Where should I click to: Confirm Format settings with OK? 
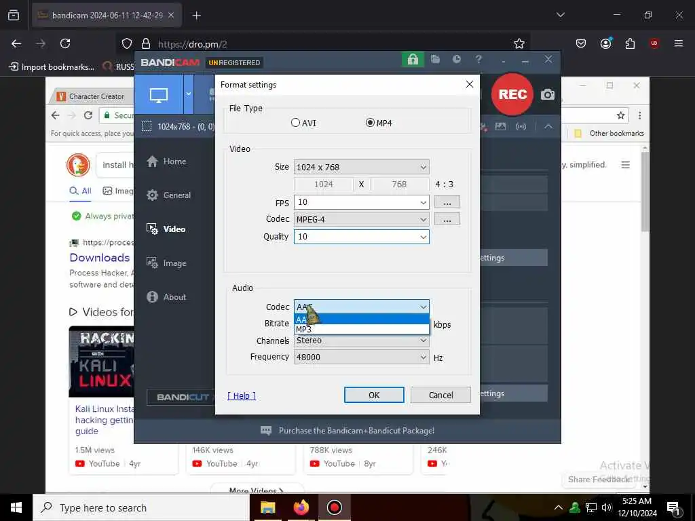pos(374,395)
